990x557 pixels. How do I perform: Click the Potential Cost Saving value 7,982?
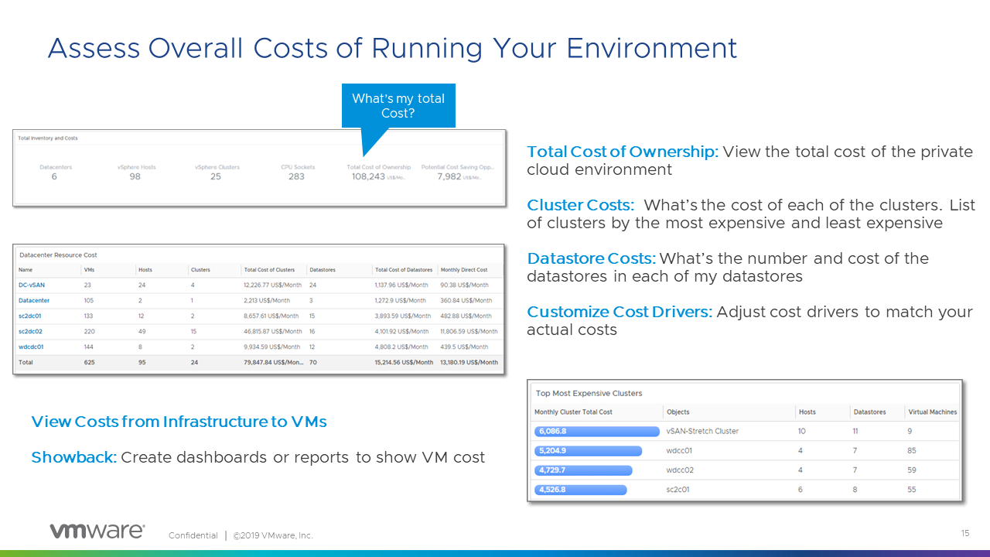449,176
